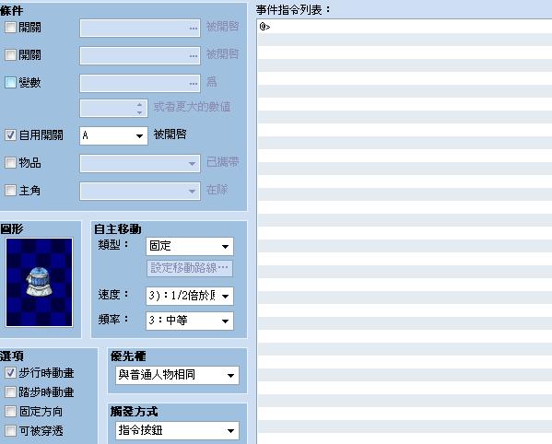Enable the 主角 condition checkbox

point(10,191)
